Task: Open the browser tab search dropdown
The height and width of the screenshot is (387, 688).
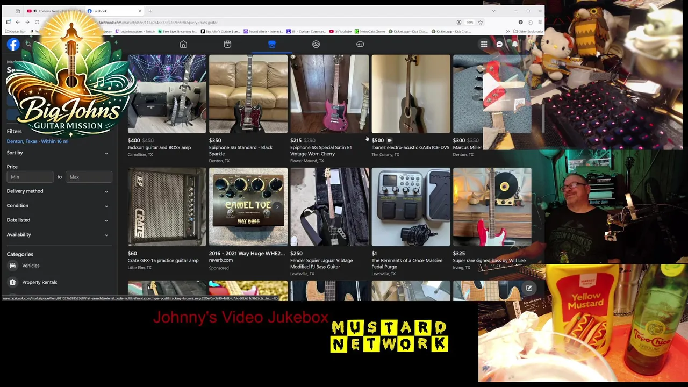Action: (x=493, y=11)
